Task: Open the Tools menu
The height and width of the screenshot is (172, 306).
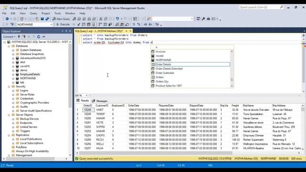Action: click(x=57, y=13)
